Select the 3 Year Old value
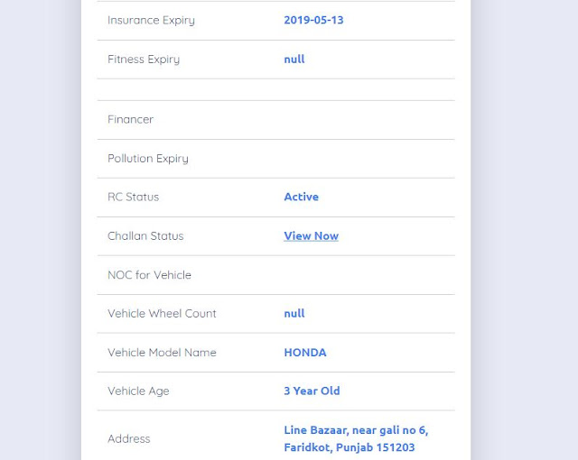 pyautogui.click(x=312, y=391)
